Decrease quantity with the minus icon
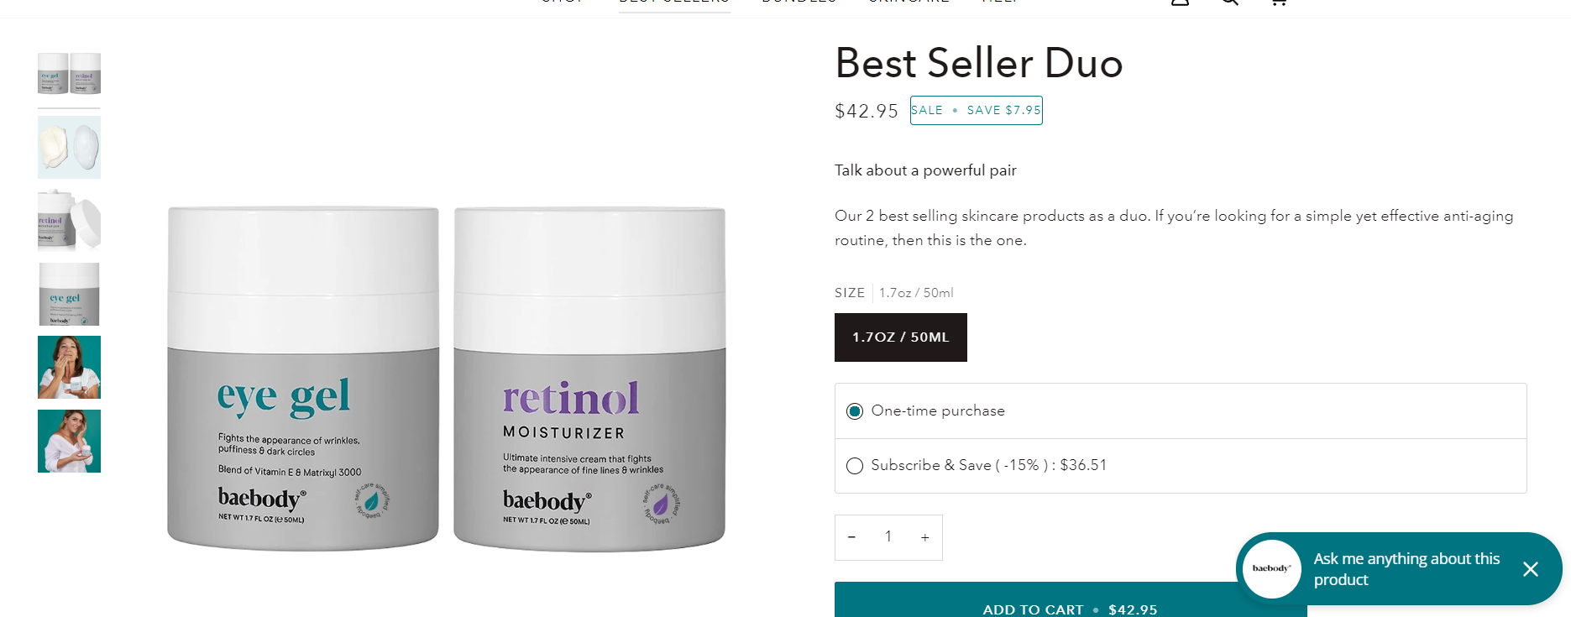1571x617 pixels. pos(851,537)
